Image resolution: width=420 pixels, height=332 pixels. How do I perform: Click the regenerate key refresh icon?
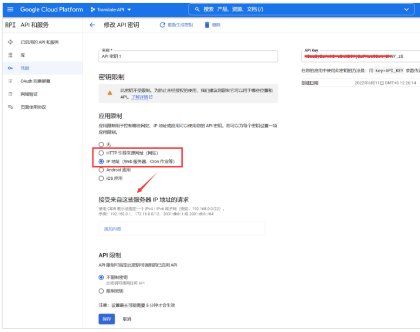click(x=162, y=25)
